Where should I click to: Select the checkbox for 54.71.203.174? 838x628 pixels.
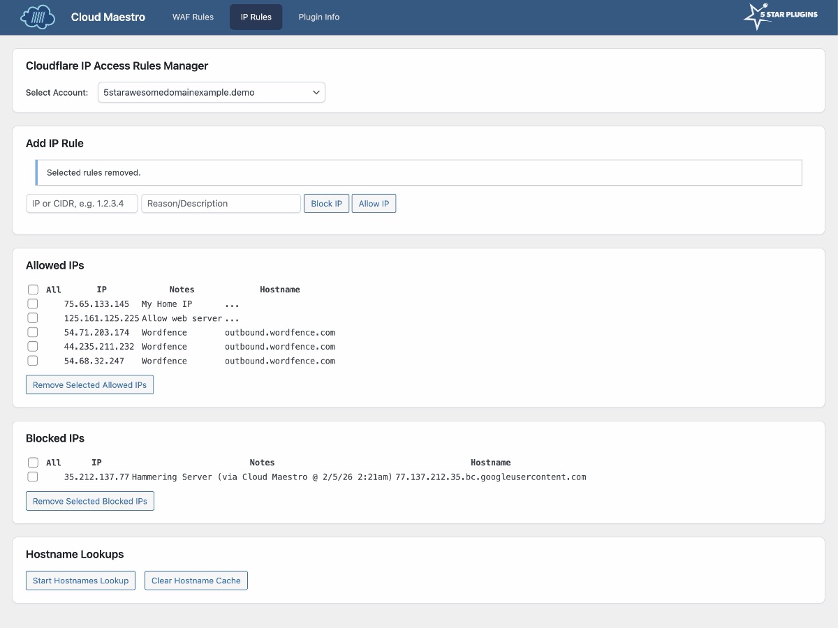tap(33, 332)
